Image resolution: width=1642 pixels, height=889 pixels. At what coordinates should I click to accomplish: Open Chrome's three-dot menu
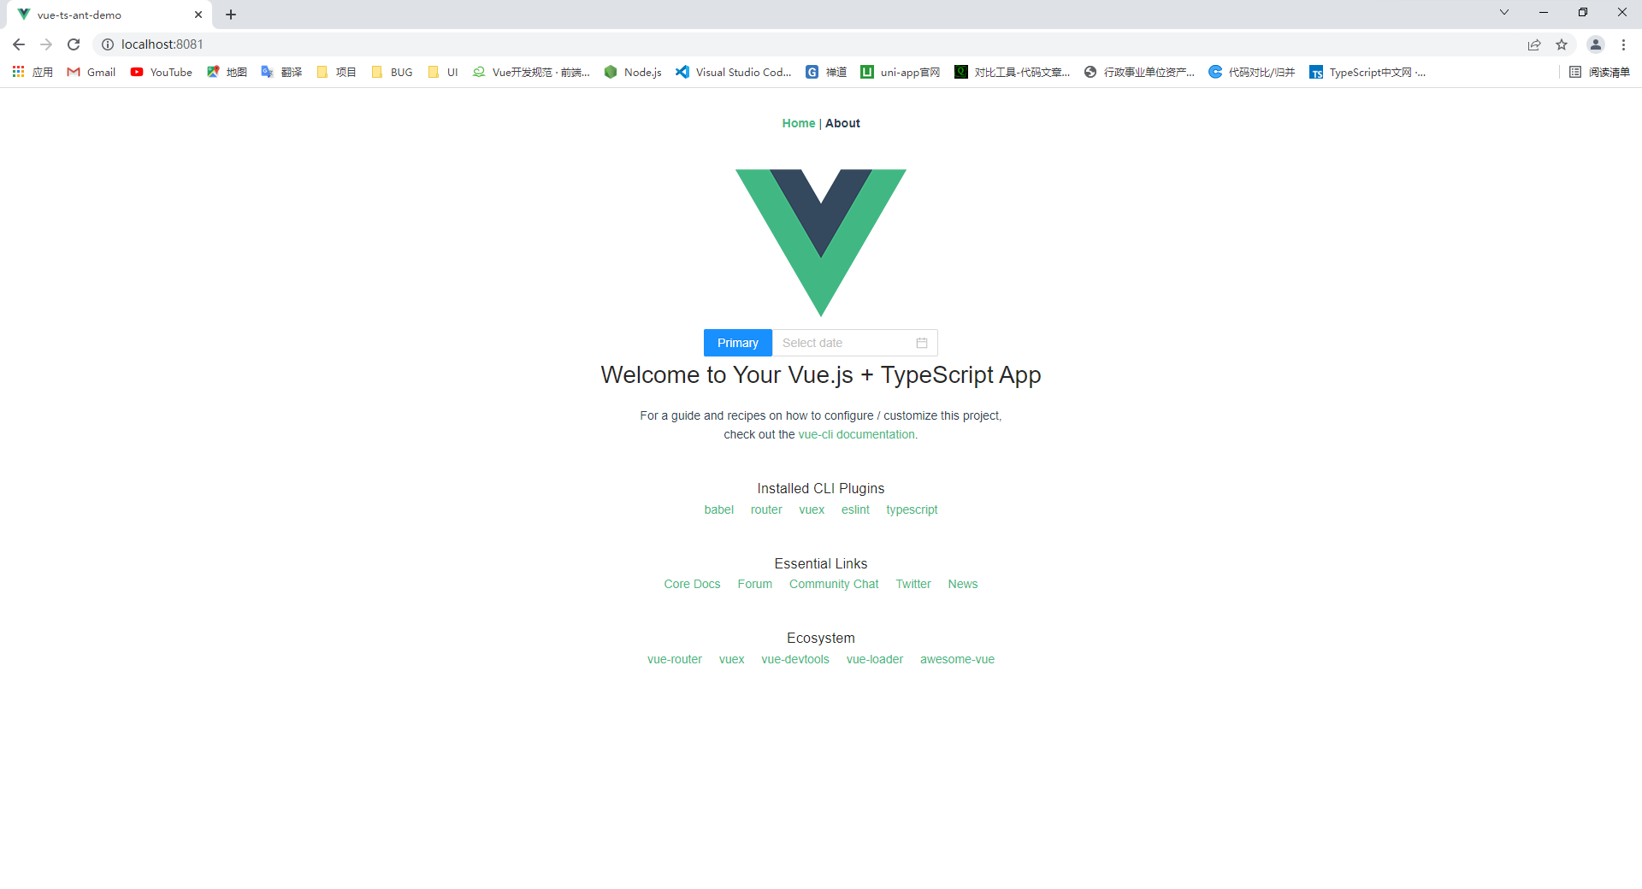(1623, 44)
